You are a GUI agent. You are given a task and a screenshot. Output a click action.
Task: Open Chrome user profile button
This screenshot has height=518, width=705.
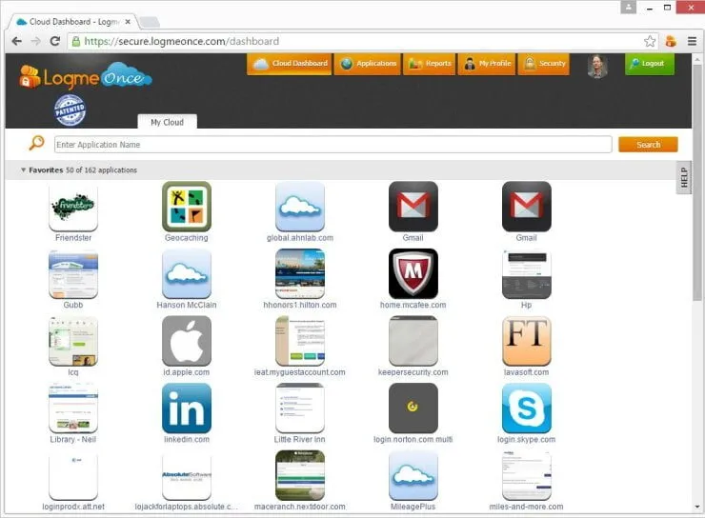point(628,8)
